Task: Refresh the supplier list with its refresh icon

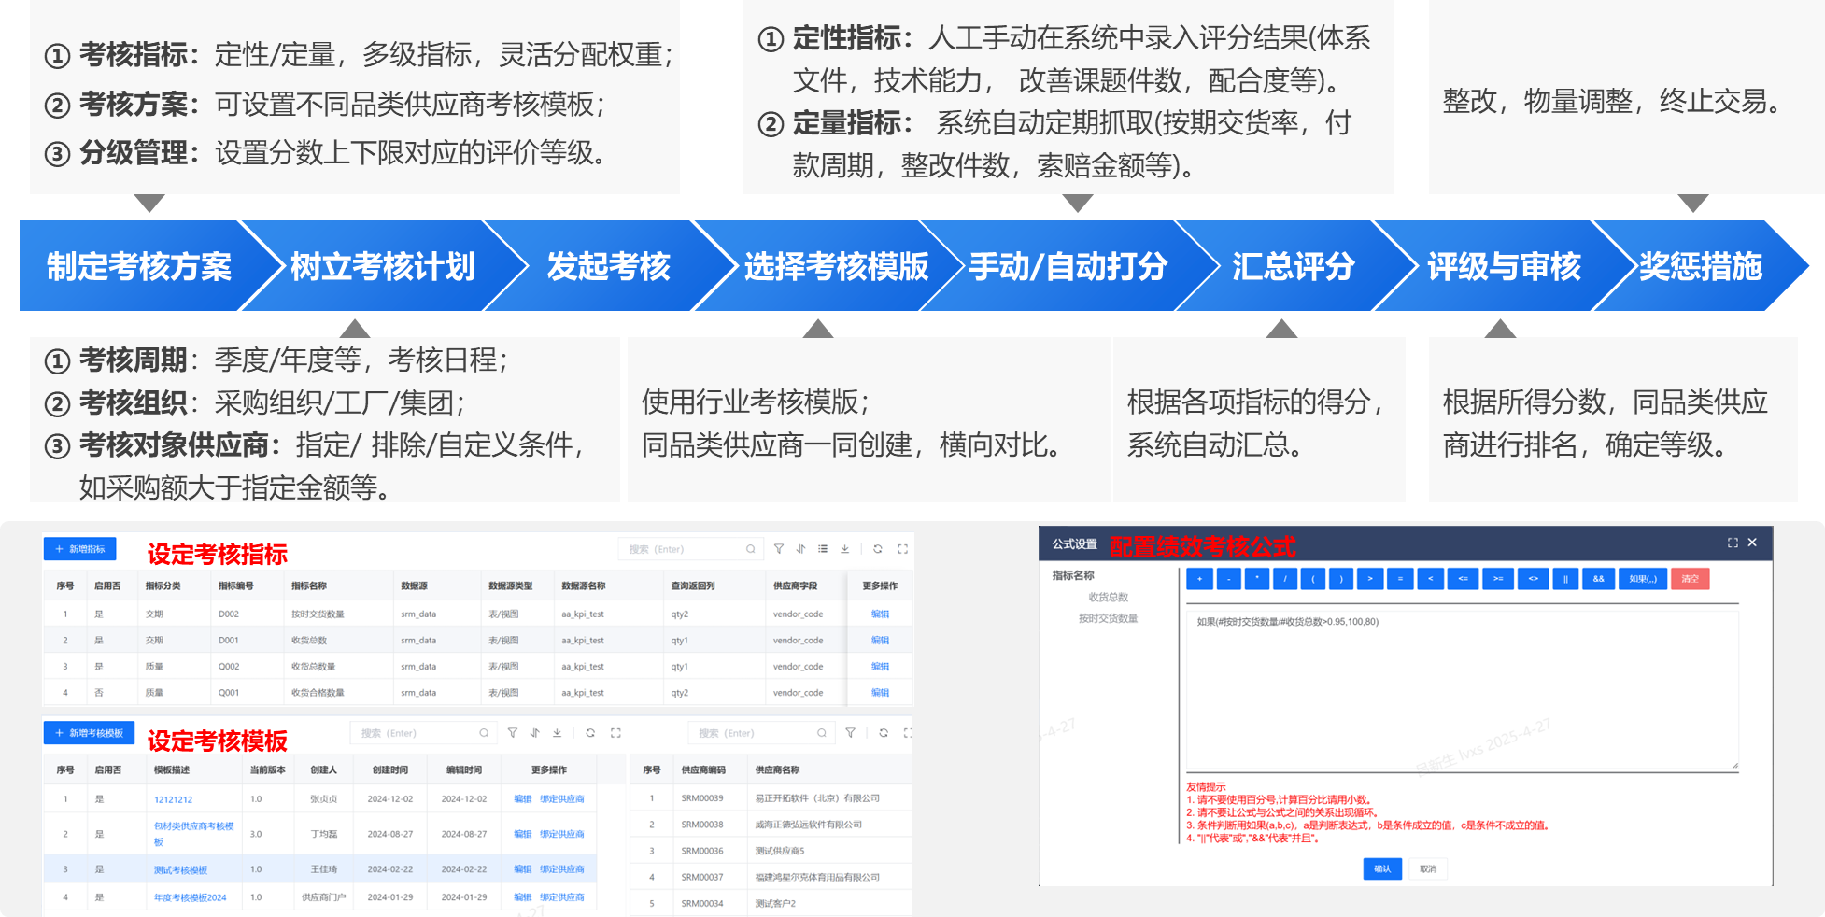Action: [884, 732]
